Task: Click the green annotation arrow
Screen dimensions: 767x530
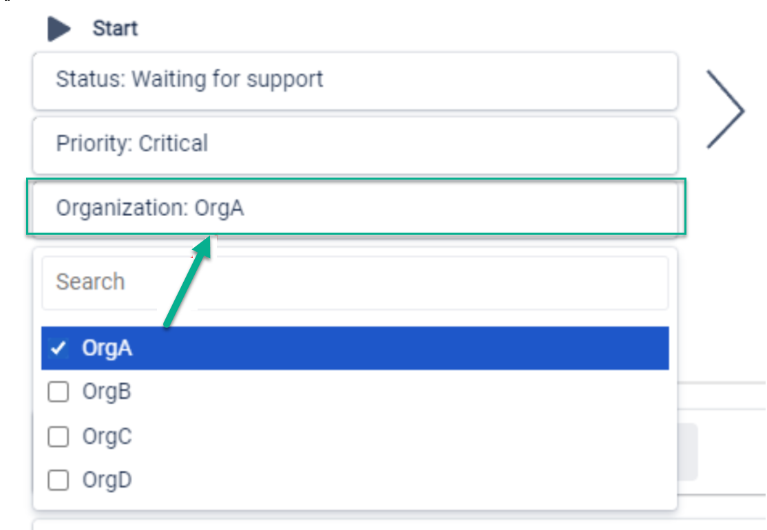Action: tap(187, 282)
